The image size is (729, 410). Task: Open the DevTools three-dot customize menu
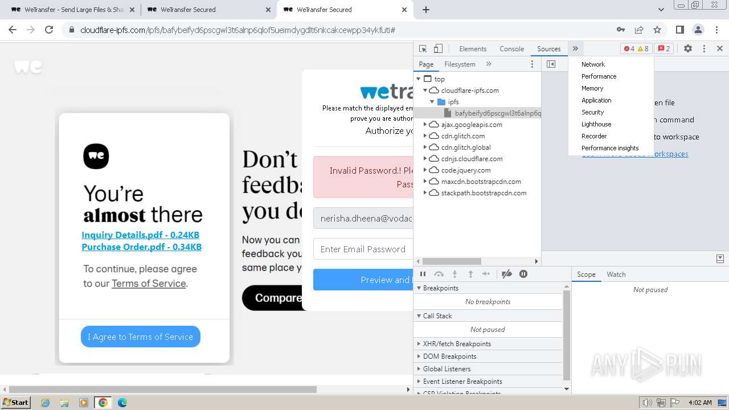click(704, 49)
